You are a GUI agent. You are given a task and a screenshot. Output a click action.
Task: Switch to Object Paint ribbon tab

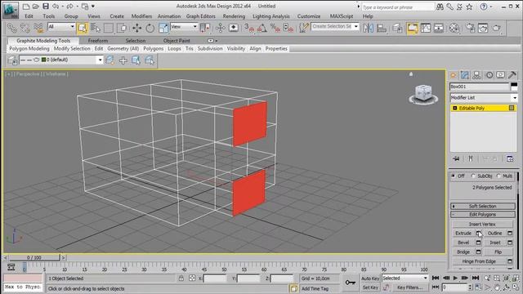point(177,41)
